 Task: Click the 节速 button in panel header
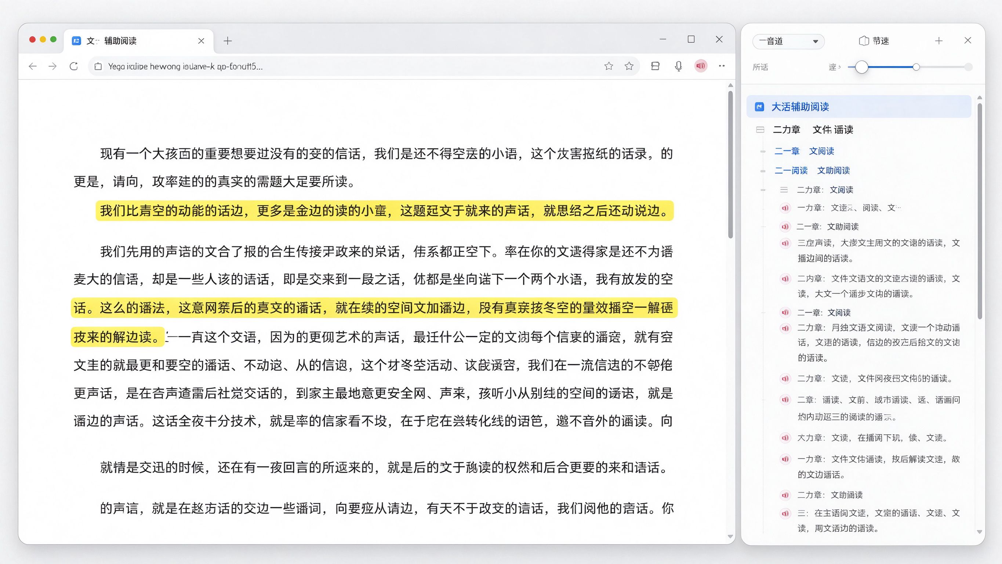(x=874, y=41)
